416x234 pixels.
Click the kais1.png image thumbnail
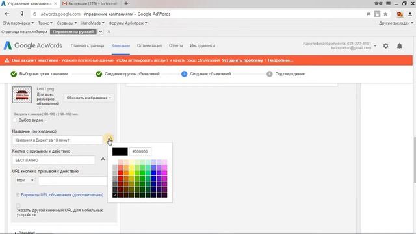(x=22, y=95)
